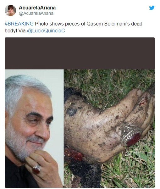This screenshot has height=189, width=160.
Task: Open the bold AcuarelaAriana display name
Action: pyautogui.click(x=37, y=8)
